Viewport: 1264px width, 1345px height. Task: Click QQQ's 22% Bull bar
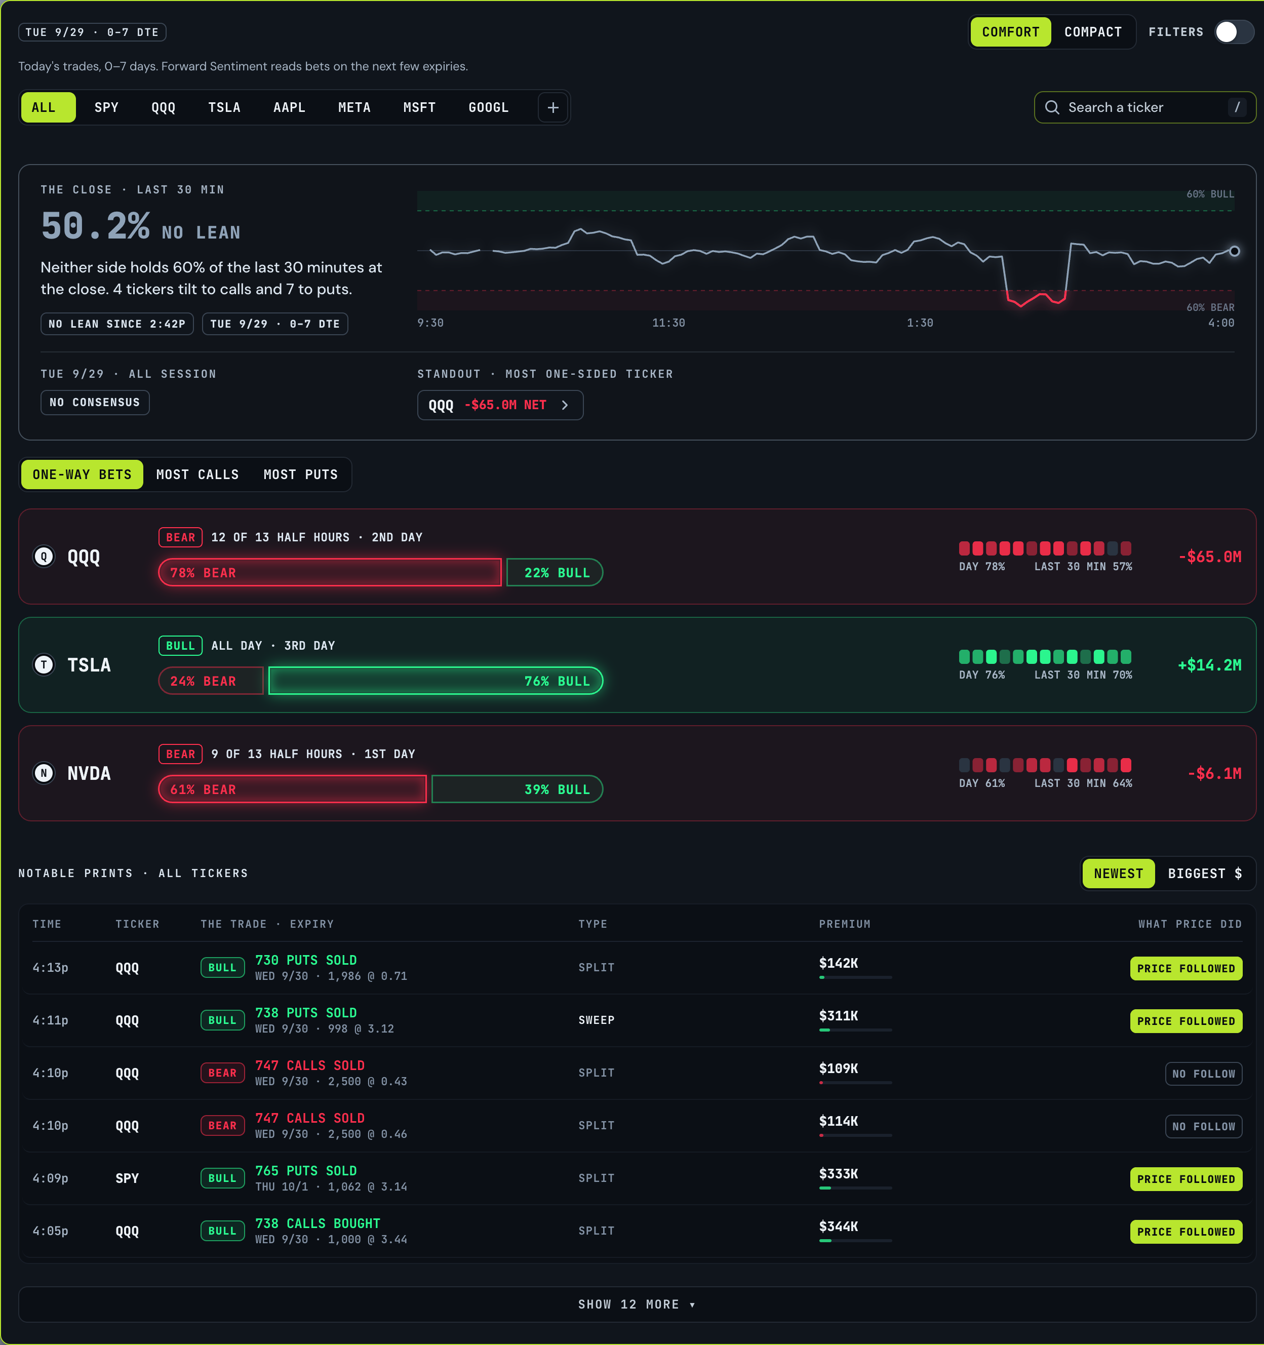point(554,572)
